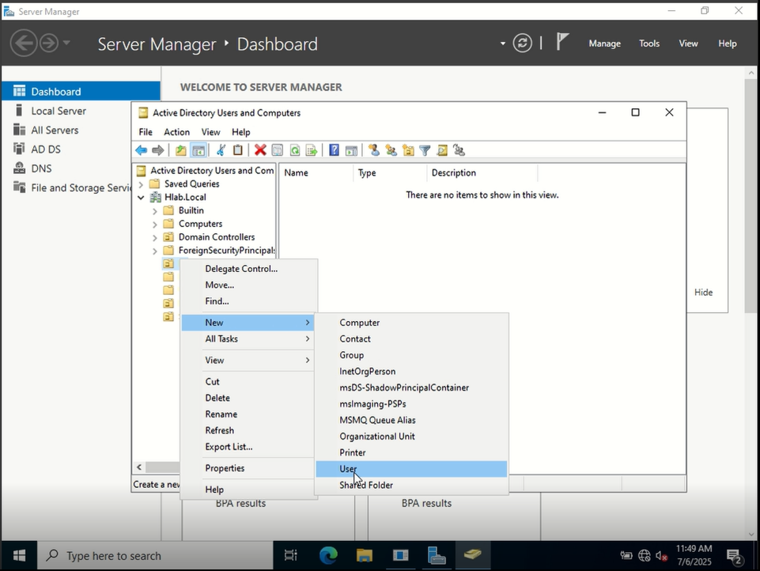Create a new user via toolbar icon
Viewport: 760px width, 571px height.
point(374,150)
